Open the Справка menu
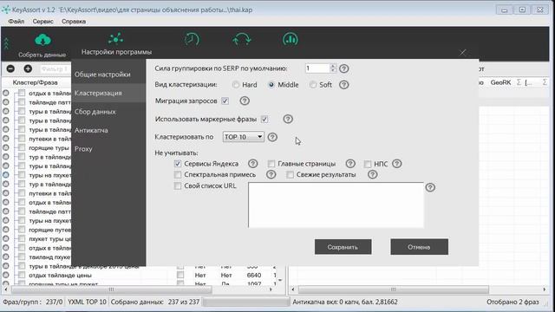 point(74,22)
